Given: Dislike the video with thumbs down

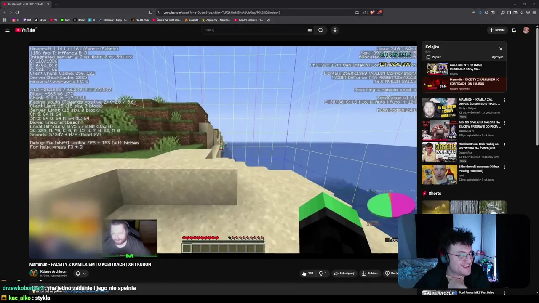Looking at the screenshot, I should coord(323,274).
